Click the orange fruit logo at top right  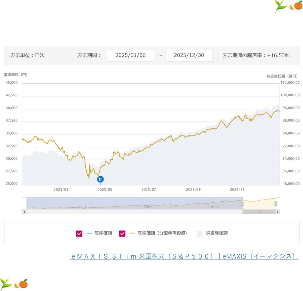pos(296,6)
